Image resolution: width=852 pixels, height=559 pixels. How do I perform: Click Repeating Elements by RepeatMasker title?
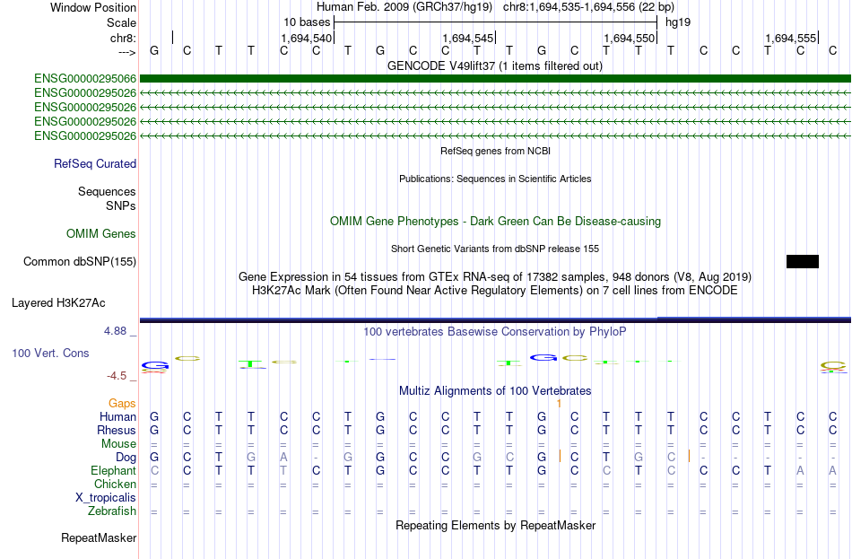495,526
